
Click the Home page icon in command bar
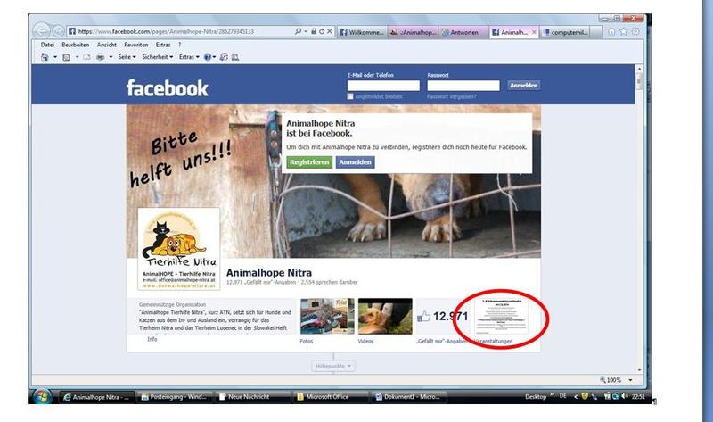[x=45, y=57]
